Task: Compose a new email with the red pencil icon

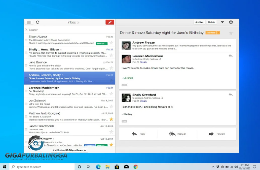Action: [110, 22]
